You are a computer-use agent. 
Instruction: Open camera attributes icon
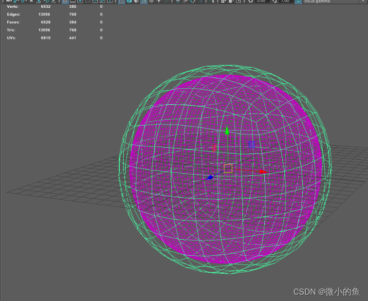point(23,1)
